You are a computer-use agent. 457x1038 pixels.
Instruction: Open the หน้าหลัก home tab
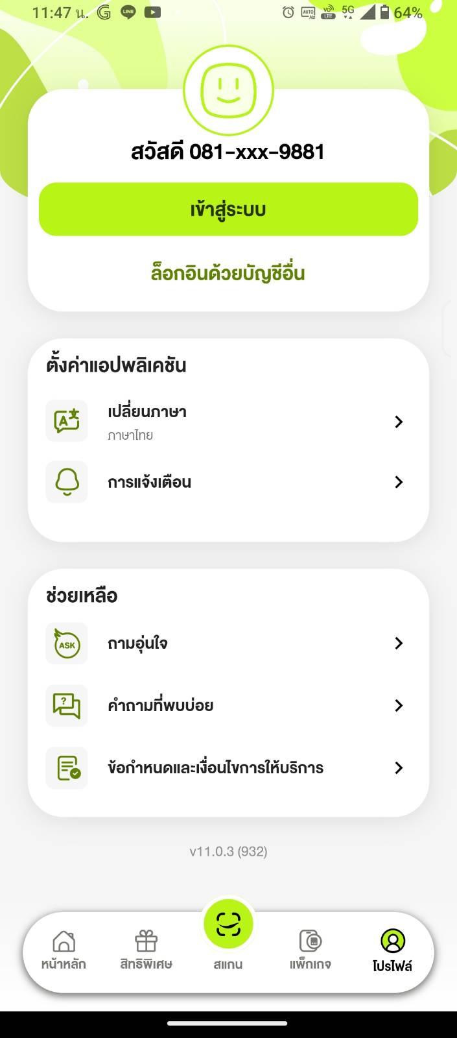(64, 950)
